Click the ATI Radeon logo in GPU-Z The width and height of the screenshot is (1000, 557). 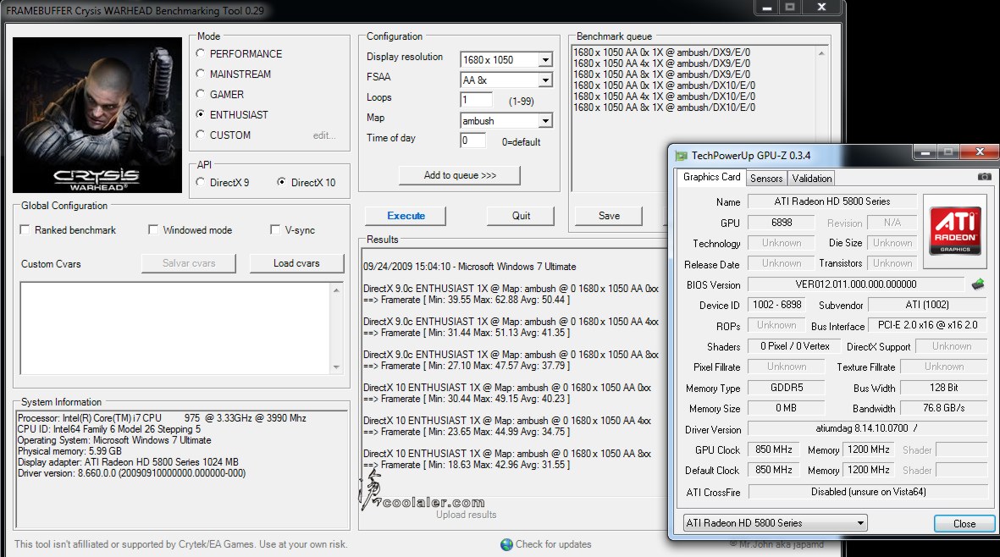tap(955, 230)
